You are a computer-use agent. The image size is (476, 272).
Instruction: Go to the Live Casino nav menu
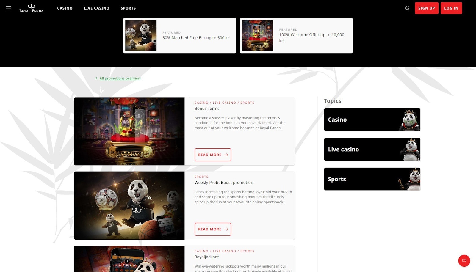(x=96, y=8)
